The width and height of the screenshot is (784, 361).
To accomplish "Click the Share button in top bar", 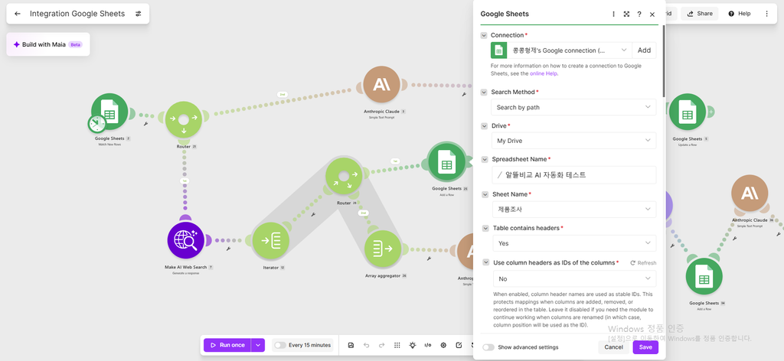I will click(x=700, y=14).
